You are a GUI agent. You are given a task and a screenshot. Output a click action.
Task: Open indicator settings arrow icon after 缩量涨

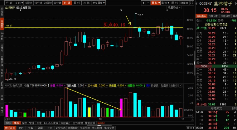[x=144, y=85]
